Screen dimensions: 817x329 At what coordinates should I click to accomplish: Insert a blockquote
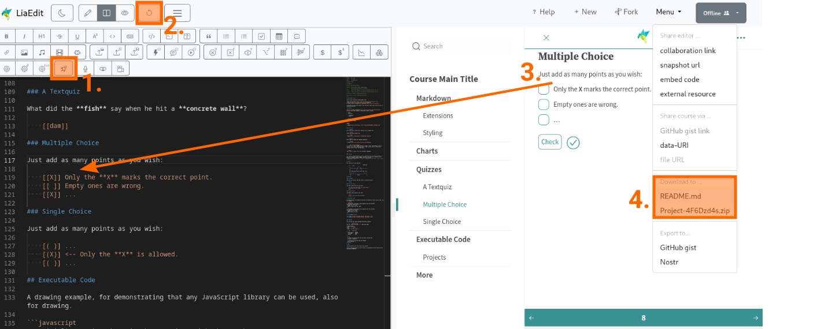(209, 36)
